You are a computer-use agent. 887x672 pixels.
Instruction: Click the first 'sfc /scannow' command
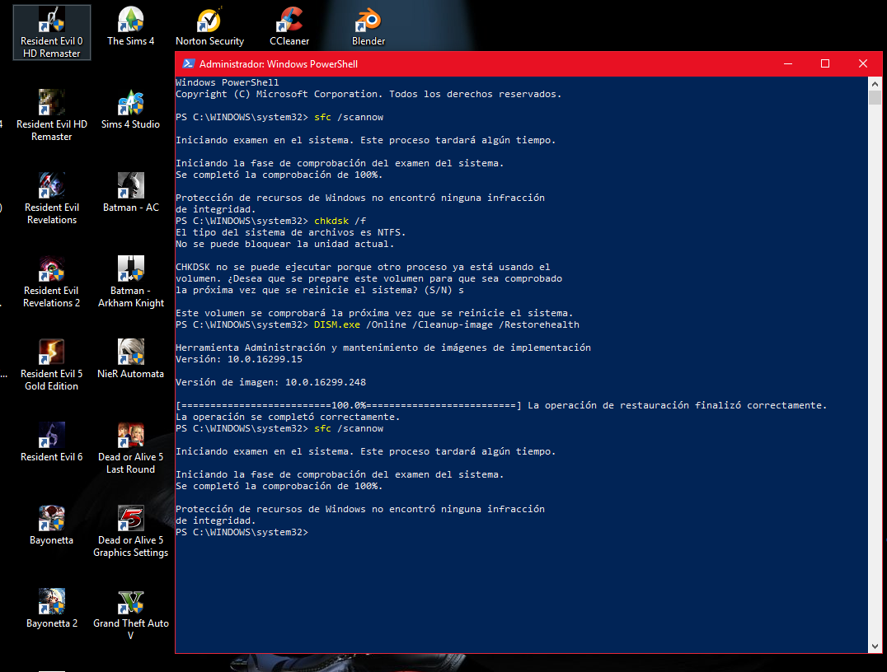(x=349, y=117)
